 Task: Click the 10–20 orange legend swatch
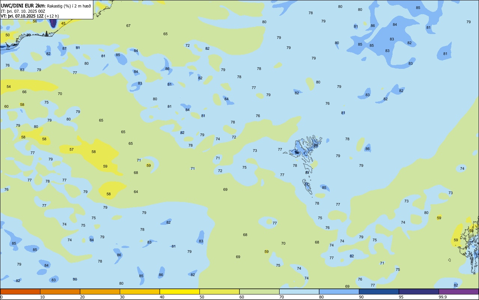[x=60, y=291]
